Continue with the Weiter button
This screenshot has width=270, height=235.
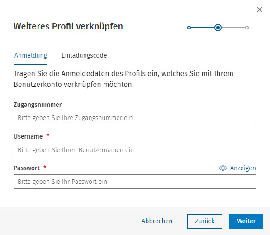coord(246,221)
